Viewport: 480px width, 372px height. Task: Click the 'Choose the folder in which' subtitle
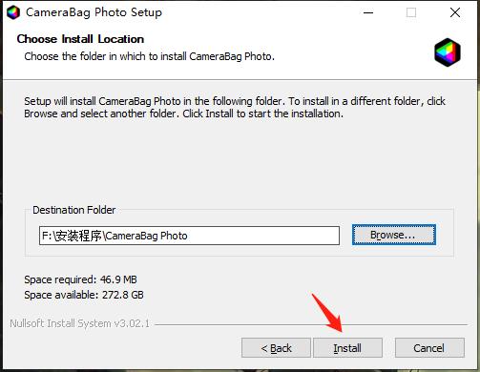(150, 56)
